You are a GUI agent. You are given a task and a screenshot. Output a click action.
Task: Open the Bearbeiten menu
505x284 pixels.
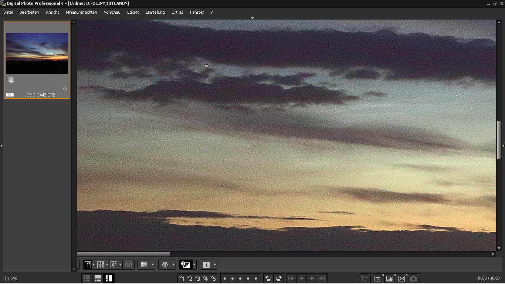point(29,12)
